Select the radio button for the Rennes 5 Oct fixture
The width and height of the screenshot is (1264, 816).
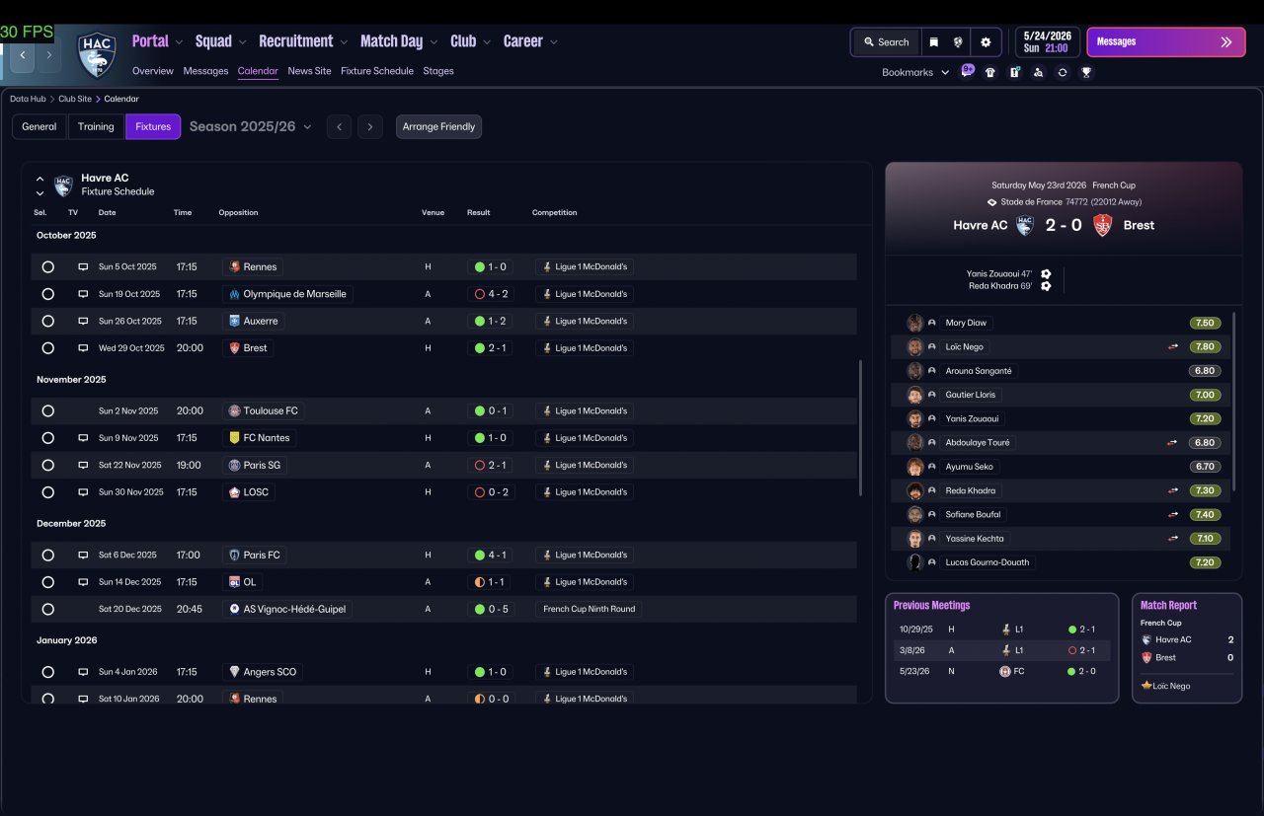pos(47,266)
